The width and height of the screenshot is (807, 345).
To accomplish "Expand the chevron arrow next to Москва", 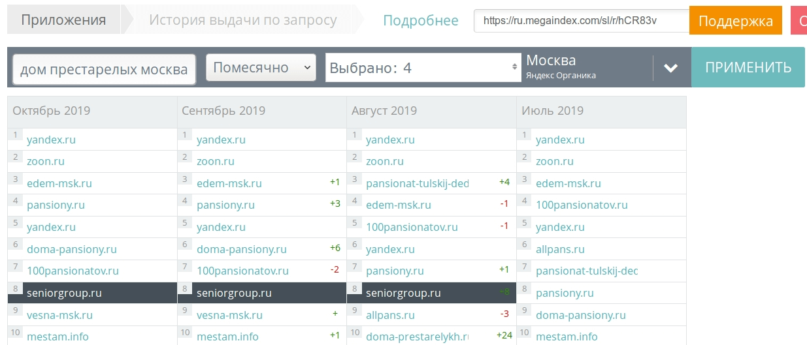I will (670, 68).
